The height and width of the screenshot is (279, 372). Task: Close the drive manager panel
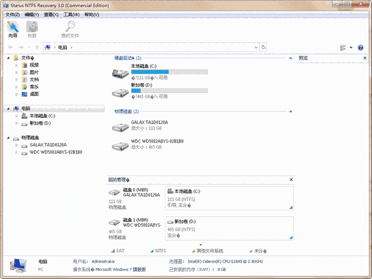coord(291,180)
